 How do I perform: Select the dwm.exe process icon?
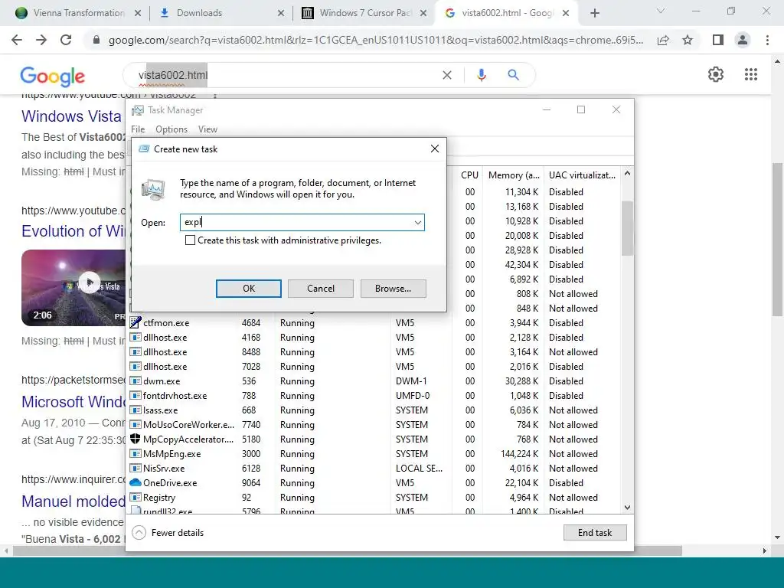click(136, 381)
